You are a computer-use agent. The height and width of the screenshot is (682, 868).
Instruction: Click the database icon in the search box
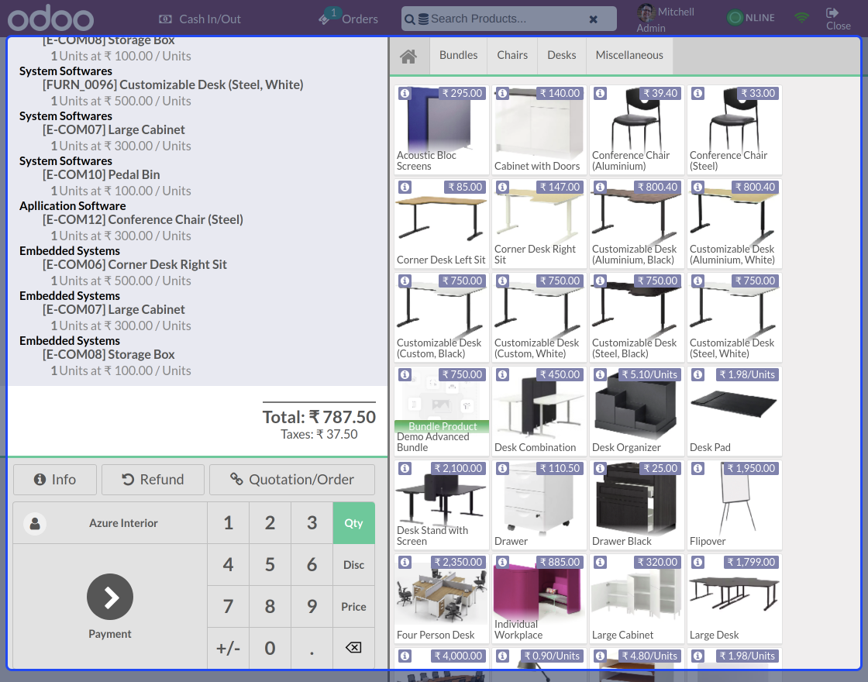pyautogui.click(x=423, y=19)
